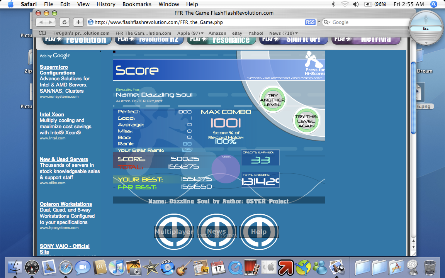Image resolution: width=445 pixels, height=278 pixels.
Task: Click the Amazon bookmark in bookmarks bar
Action: pos(217,33)
